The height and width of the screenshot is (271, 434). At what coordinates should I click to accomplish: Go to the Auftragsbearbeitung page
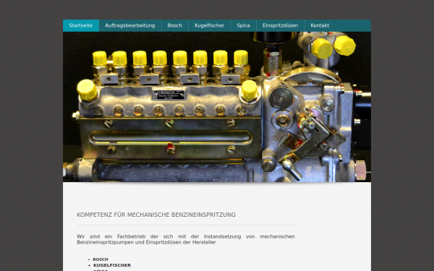[130, 26]
